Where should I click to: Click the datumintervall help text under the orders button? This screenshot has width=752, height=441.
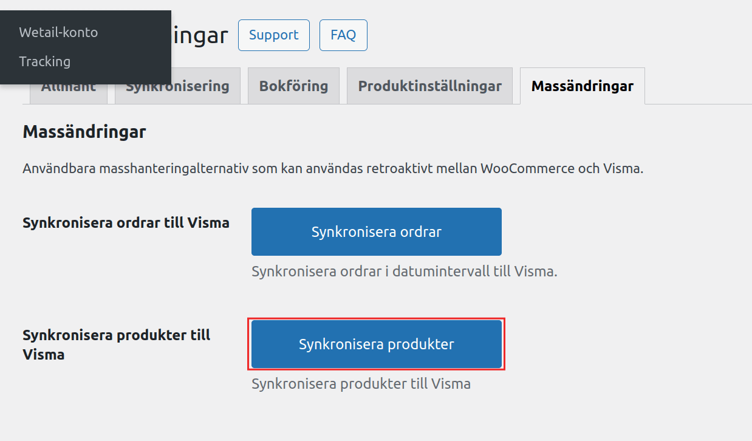[404, 272]
